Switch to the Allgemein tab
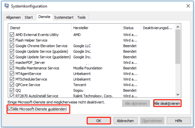This screenshot has width=195, height=128. click(13, 17)
